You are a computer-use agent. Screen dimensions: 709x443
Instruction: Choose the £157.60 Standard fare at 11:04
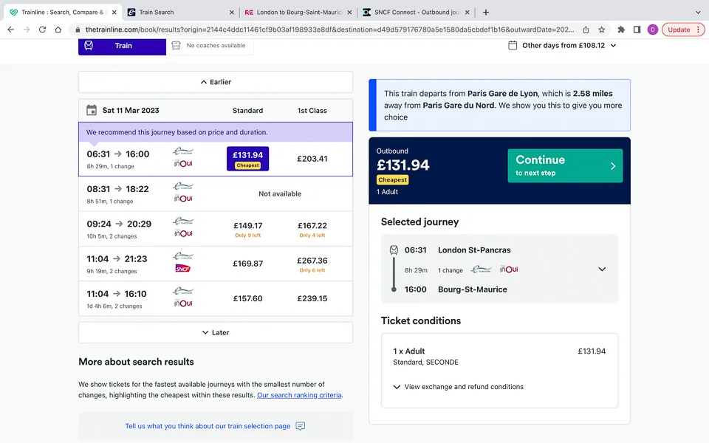(248, 298)
